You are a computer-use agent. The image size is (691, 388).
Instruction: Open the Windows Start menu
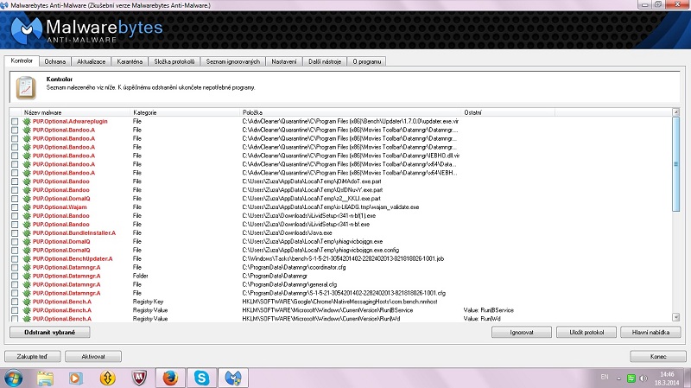point(15,377)
